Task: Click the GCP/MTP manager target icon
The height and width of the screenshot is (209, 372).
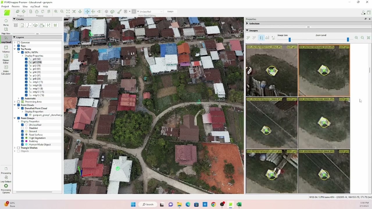Action: [x=24, y=11]
